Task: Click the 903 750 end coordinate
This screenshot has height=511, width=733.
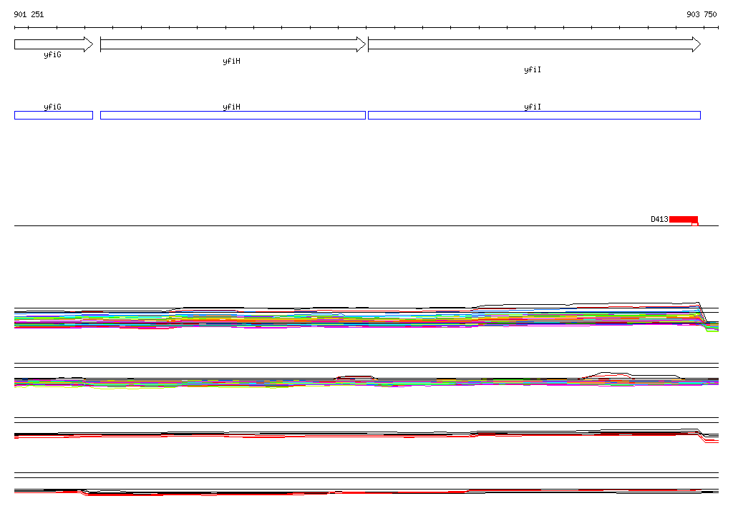Action: click(702, 14)
